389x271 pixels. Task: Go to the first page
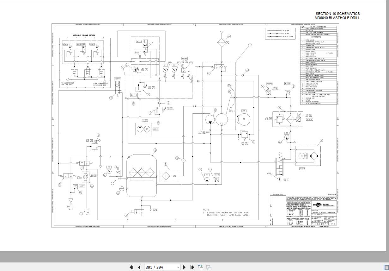pyautogui.click(x=132, y=267)
